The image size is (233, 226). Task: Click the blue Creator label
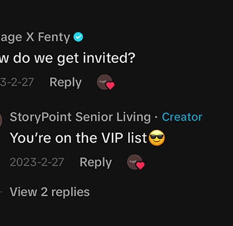(x=182, y=117)
